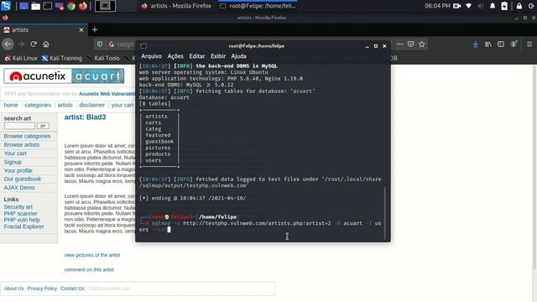Image resolution: width=537 pixels, height=302 pixels.
Task: Click comment on this artist
Action: 89,270
